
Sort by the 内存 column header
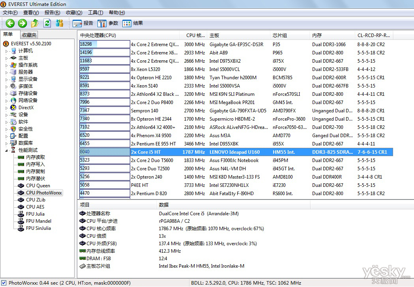pyautogui.click(x=332, y=35)
